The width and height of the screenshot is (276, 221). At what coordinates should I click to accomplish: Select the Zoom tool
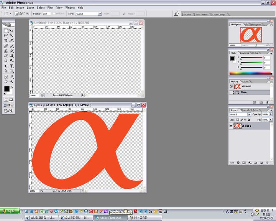click(x=11, y=81)
